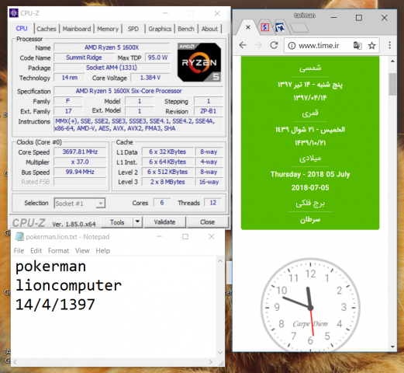Click the Multiplier value x 37.0

[80, 162]
